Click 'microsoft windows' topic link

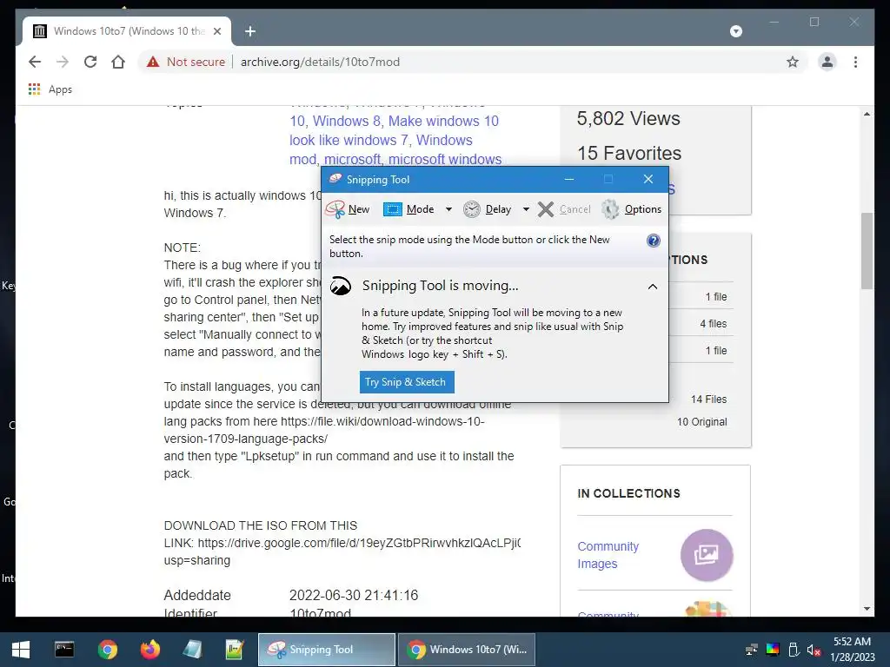445,160
